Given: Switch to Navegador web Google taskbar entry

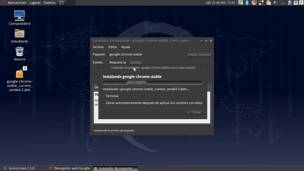Looking at the screenshot, I should 70,168.
